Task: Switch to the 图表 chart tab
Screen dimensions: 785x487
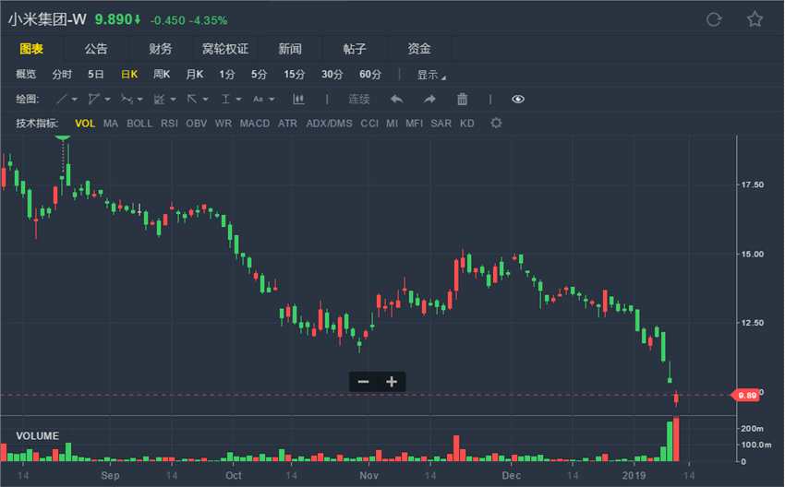Action: click(31, 49)
